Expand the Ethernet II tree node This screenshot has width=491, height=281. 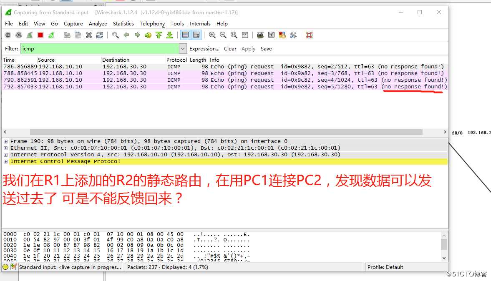point(6,148)
